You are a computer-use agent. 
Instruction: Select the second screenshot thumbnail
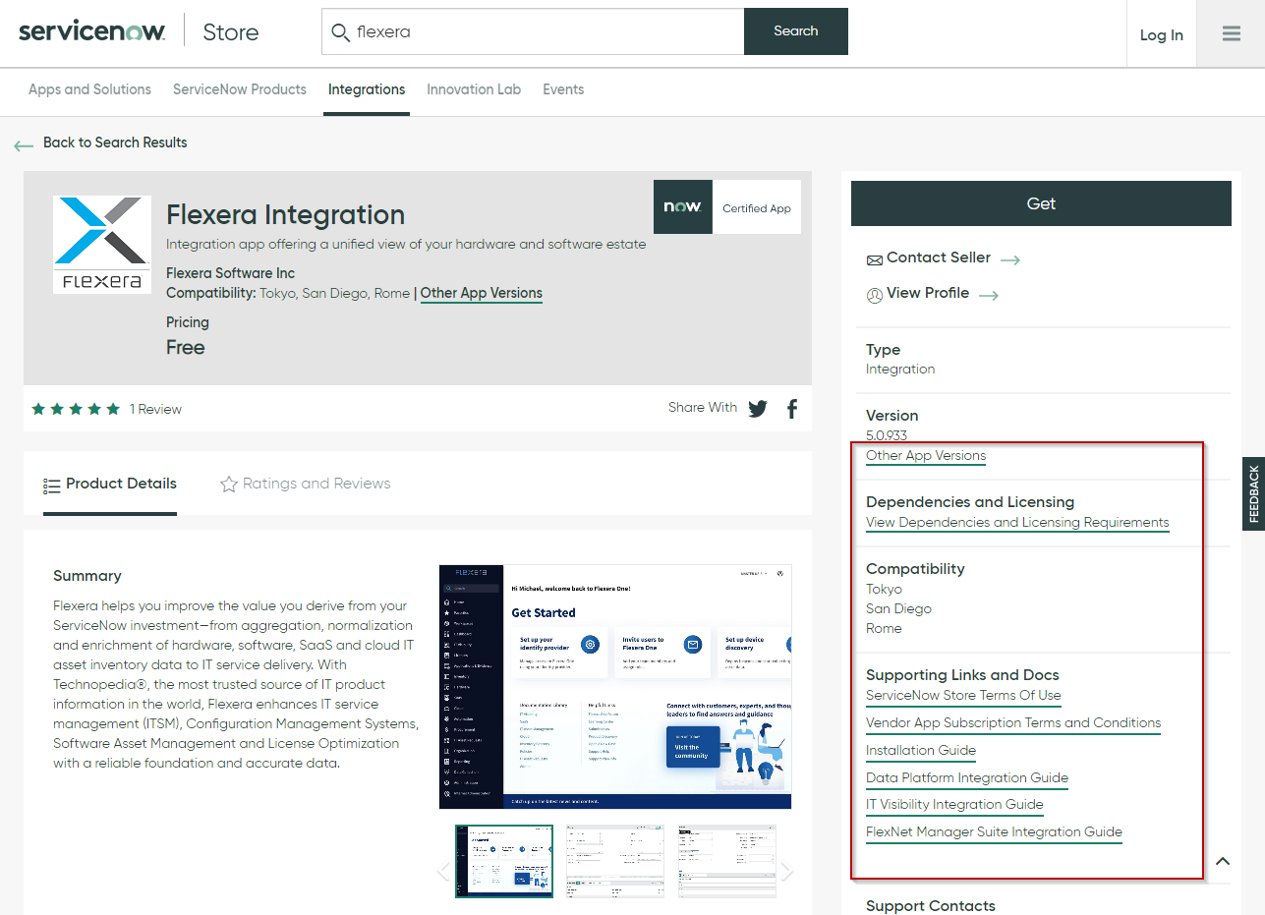click(615, 861)
